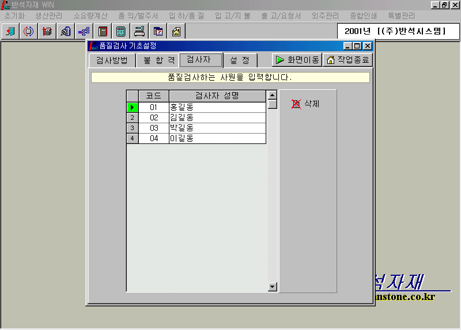461x330 pixels.
Task: Open the 외주관리 menu
Action: (325, 16)
